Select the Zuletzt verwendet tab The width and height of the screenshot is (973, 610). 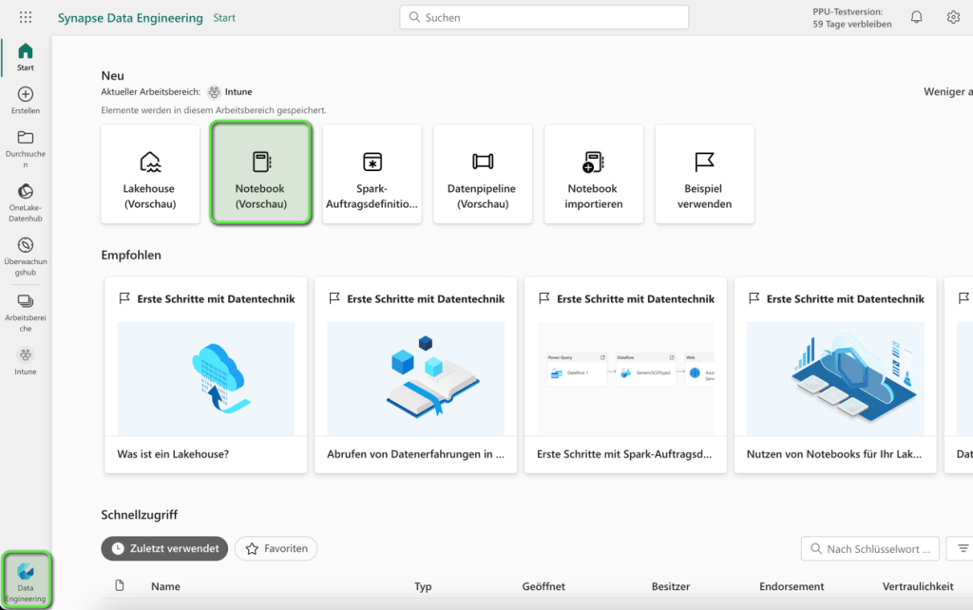164,548
